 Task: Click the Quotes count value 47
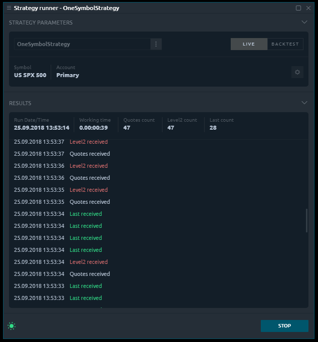[x=127, y=128]
